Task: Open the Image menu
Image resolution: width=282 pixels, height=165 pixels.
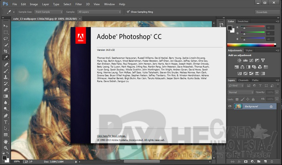Action: click(34, 4)
